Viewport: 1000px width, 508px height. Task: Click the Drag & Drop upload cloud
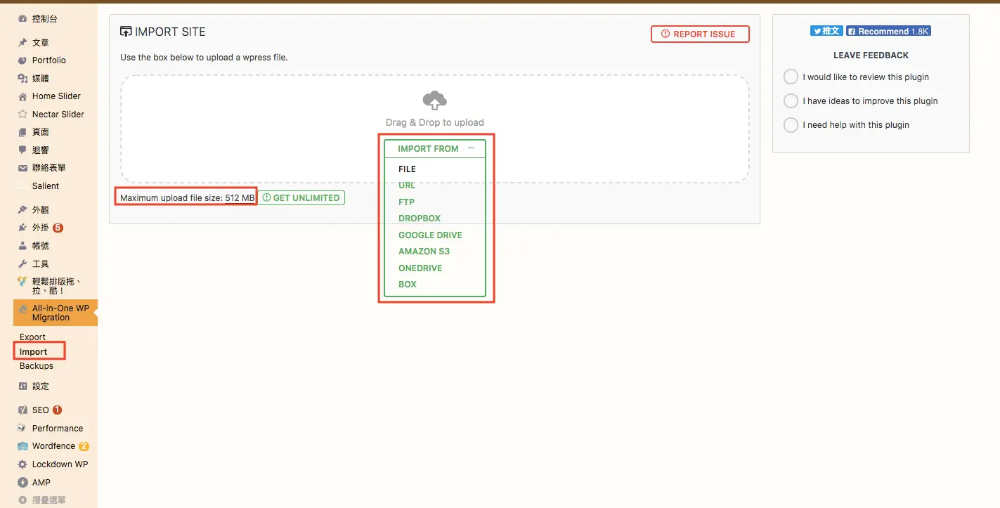435,100
